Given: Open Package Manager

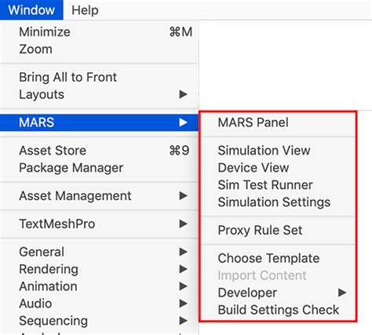Looking at the screenshot, I should click(99, 168).
